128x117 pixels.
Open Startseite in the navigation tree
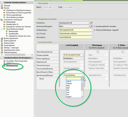coord(7,6)
